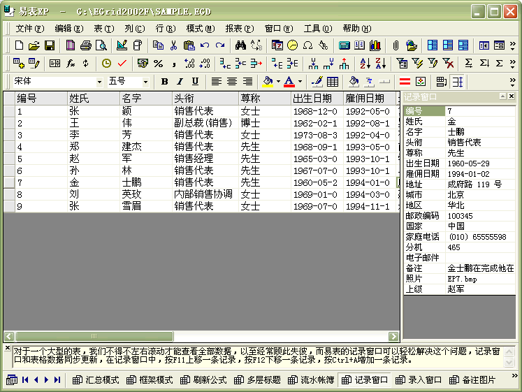The height and width of the screenshot is (392, 522).
Task: Align text center
Action: 232,82
